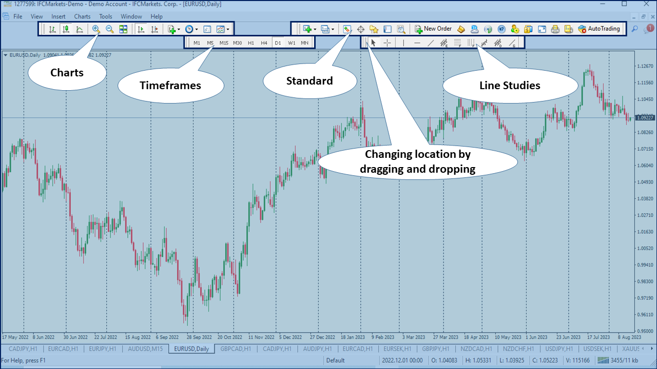Select the candlestick chart icon
This screenshot has height=369, width=657.
pos(66,29)
